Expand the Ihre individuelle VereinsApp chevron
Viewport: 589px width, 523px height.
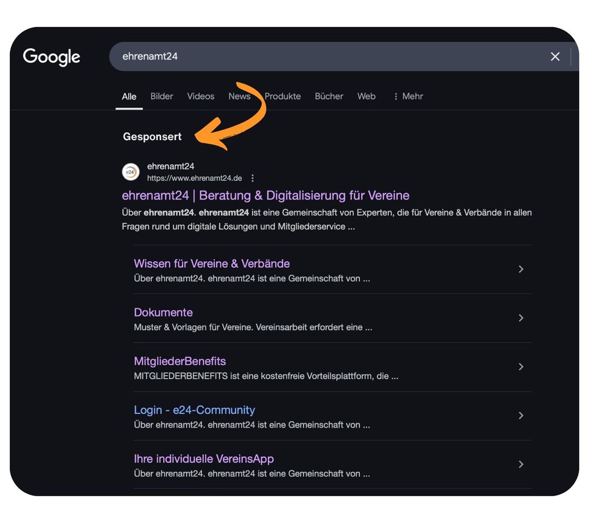pos(521,465)
